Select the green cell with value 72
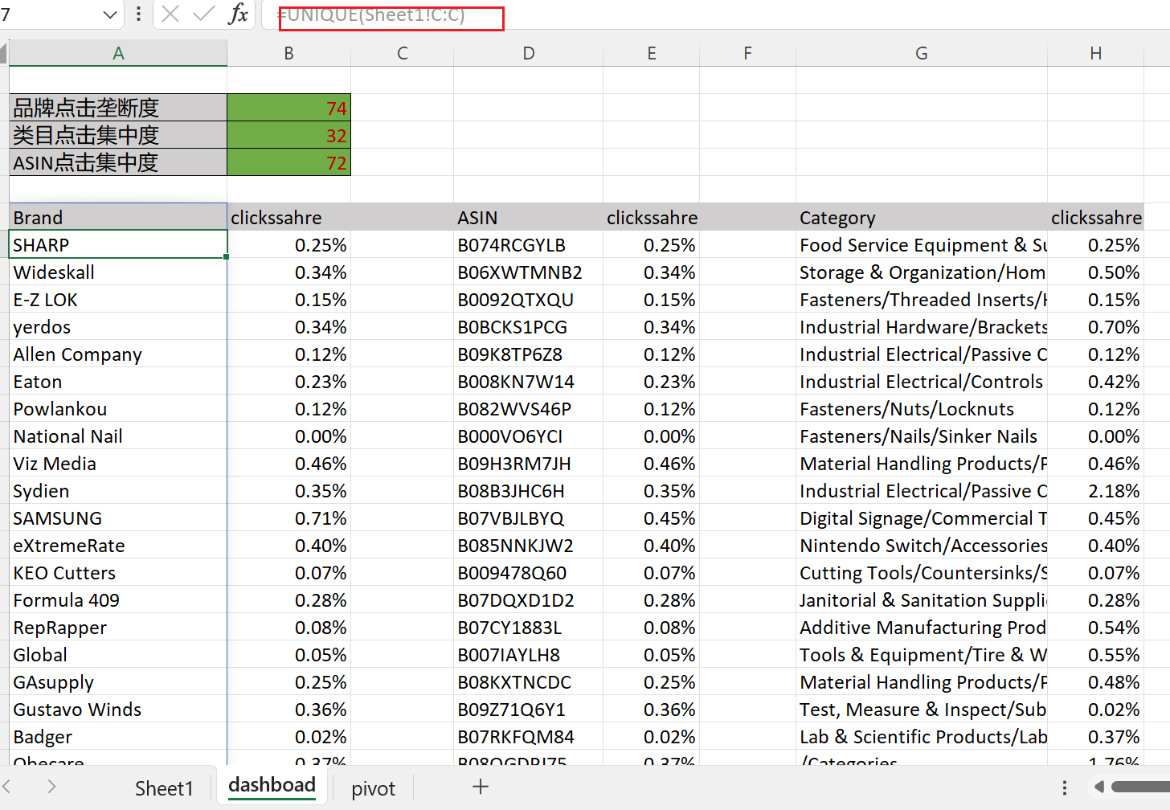The width and height of the screenshot is (1170, 810). (x=289, y=162)
